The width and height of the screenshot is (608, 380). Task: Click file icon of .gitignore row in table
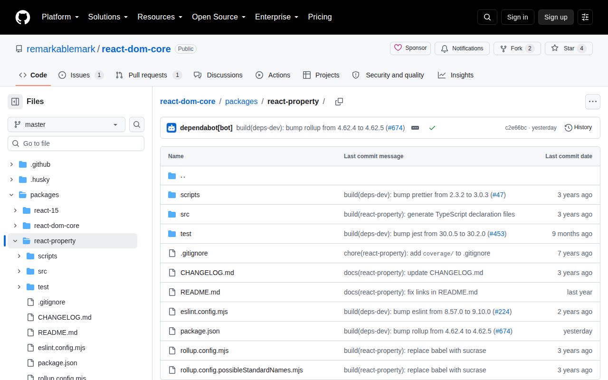(172, 253)
